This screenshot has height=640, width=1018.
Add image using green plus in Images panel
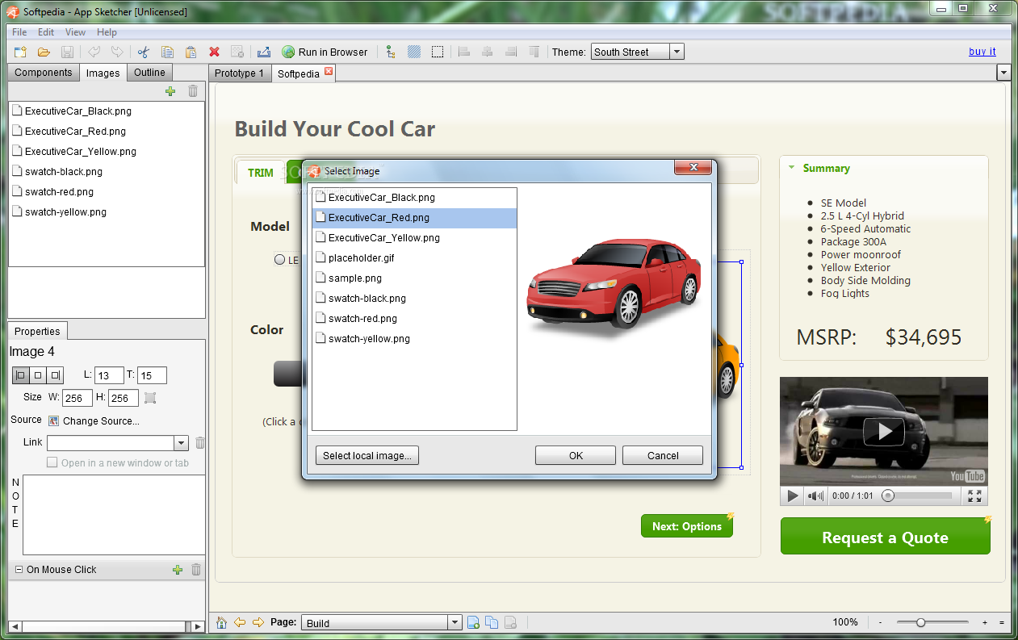coord(170,91)
